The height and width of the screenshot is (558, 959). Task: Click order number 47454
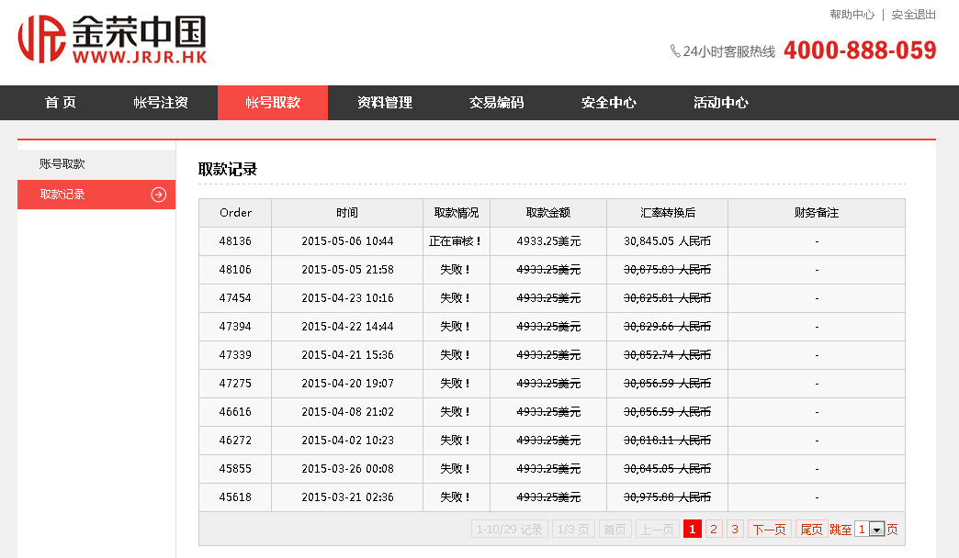(235, 298)
